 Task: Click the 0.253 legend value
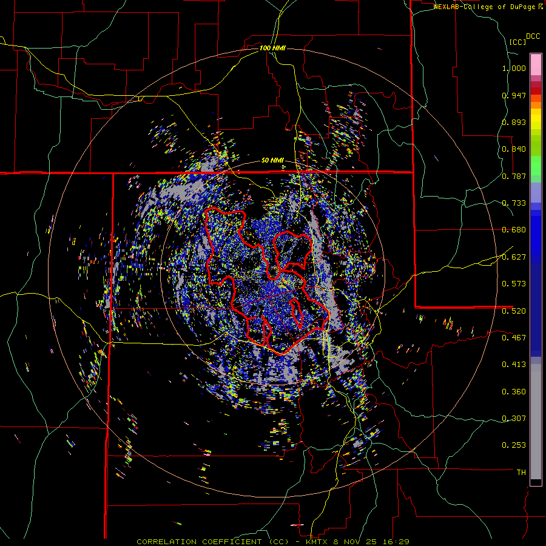514,445
